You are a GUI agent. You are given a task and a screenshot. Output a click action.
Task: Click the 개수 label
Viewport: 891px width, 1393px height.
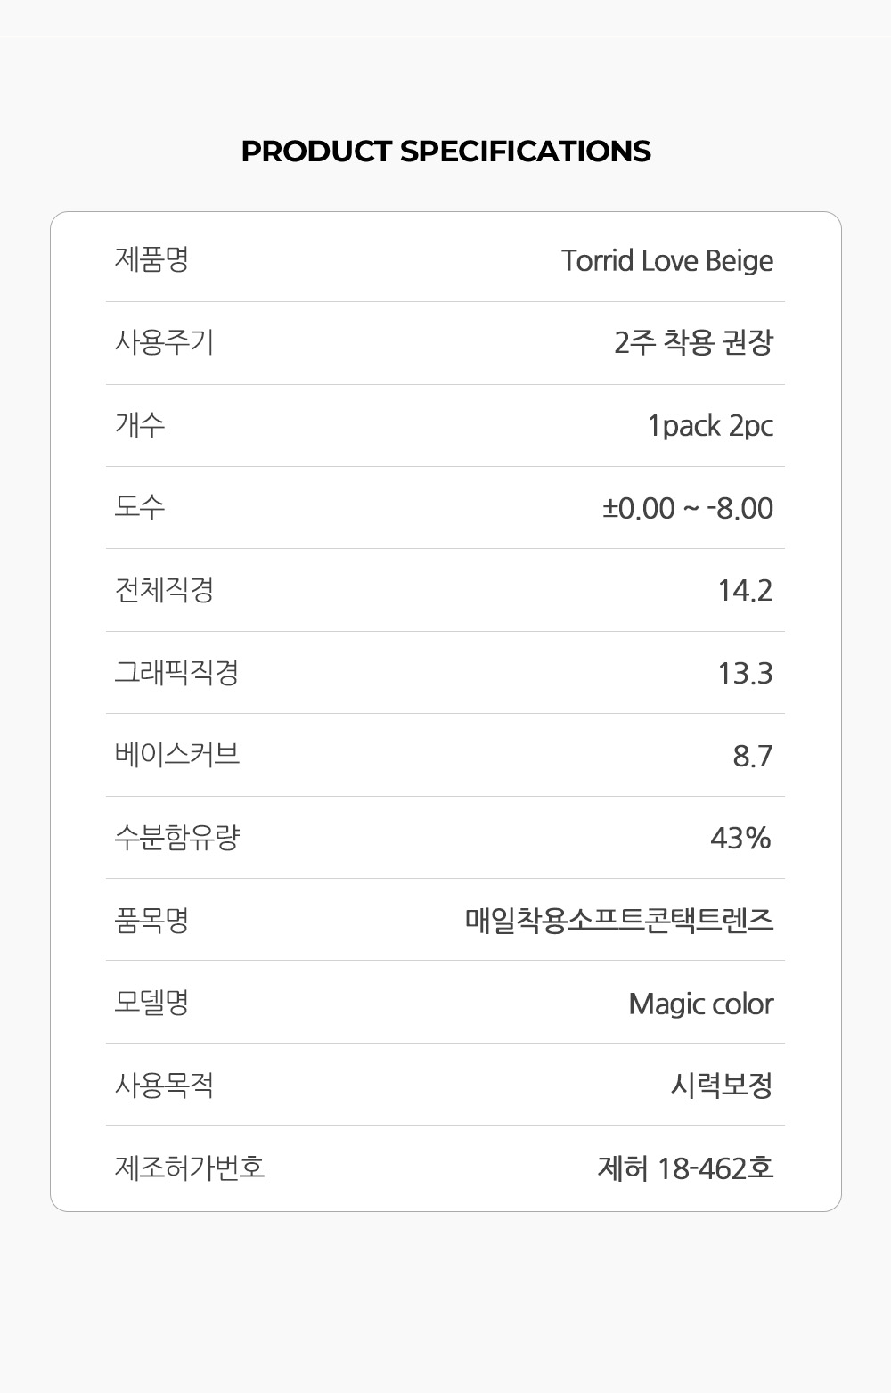click(x=140, y=425)
